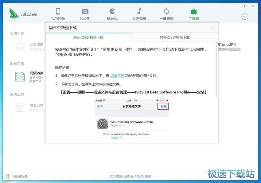Switch to 关闭iOS更新预下载 tab
This screenshot has width=261, height=183.
88,37
